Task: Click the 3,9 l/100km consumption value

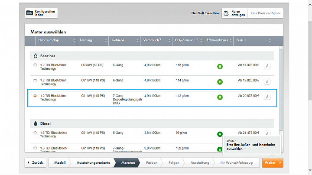Action: pyautogui.click(x=152, y=148)
